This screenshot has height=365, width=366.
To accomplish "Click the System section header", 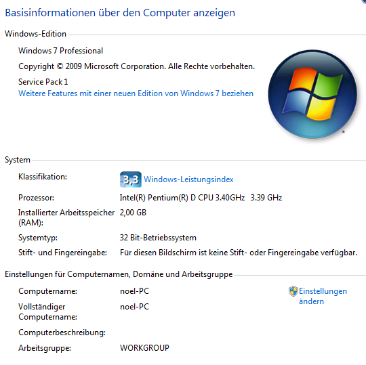I will 18,160.
